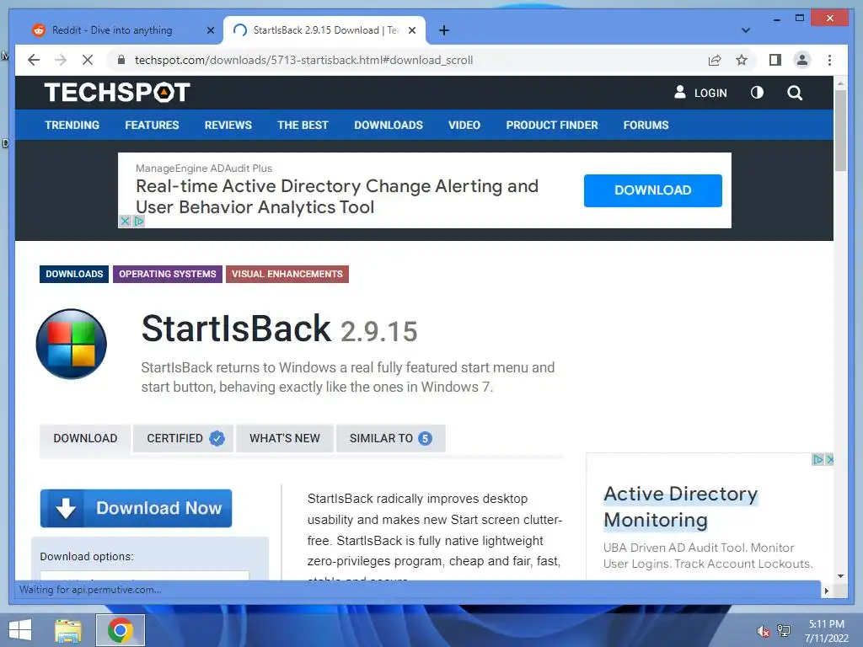Open the REVIEWS menu
Screen dimensions: 863x647
[x=228, y=125]
